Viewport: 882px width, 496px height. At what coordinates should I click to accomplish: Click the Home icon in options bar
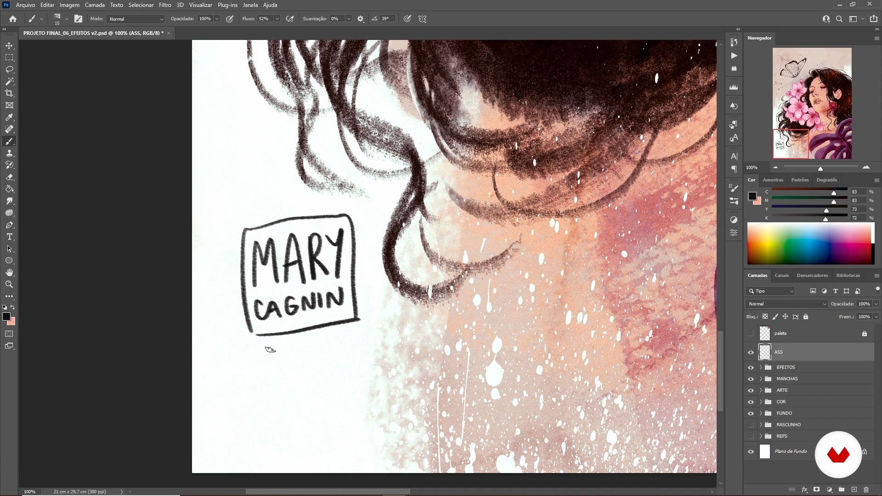pos(13,19)
